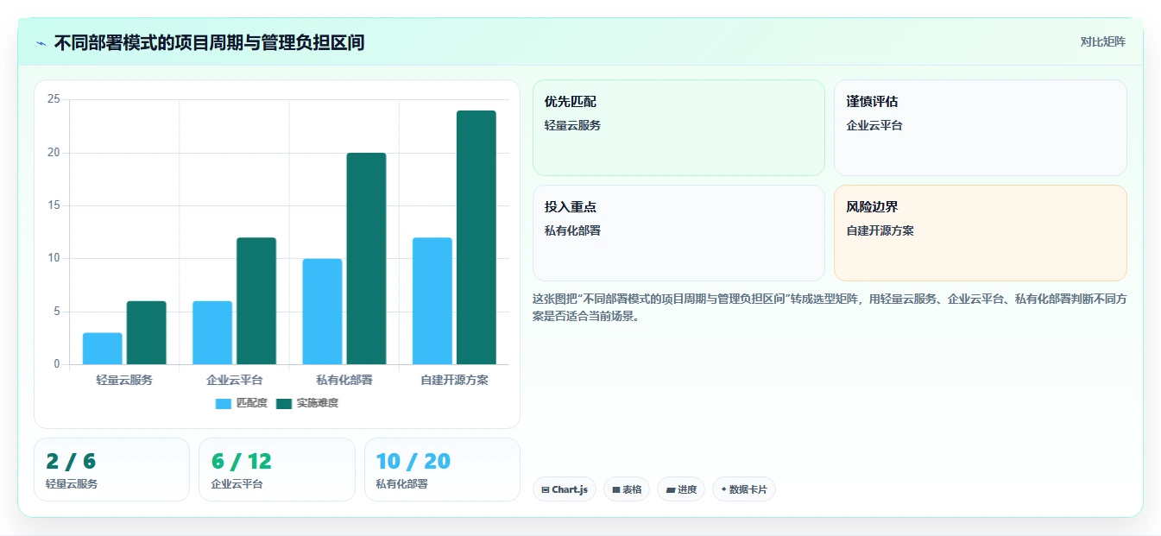Click the y-axis value 25
Viewport: 1161px width, 536px height.
pyautogui.click(x=54, y=99)
